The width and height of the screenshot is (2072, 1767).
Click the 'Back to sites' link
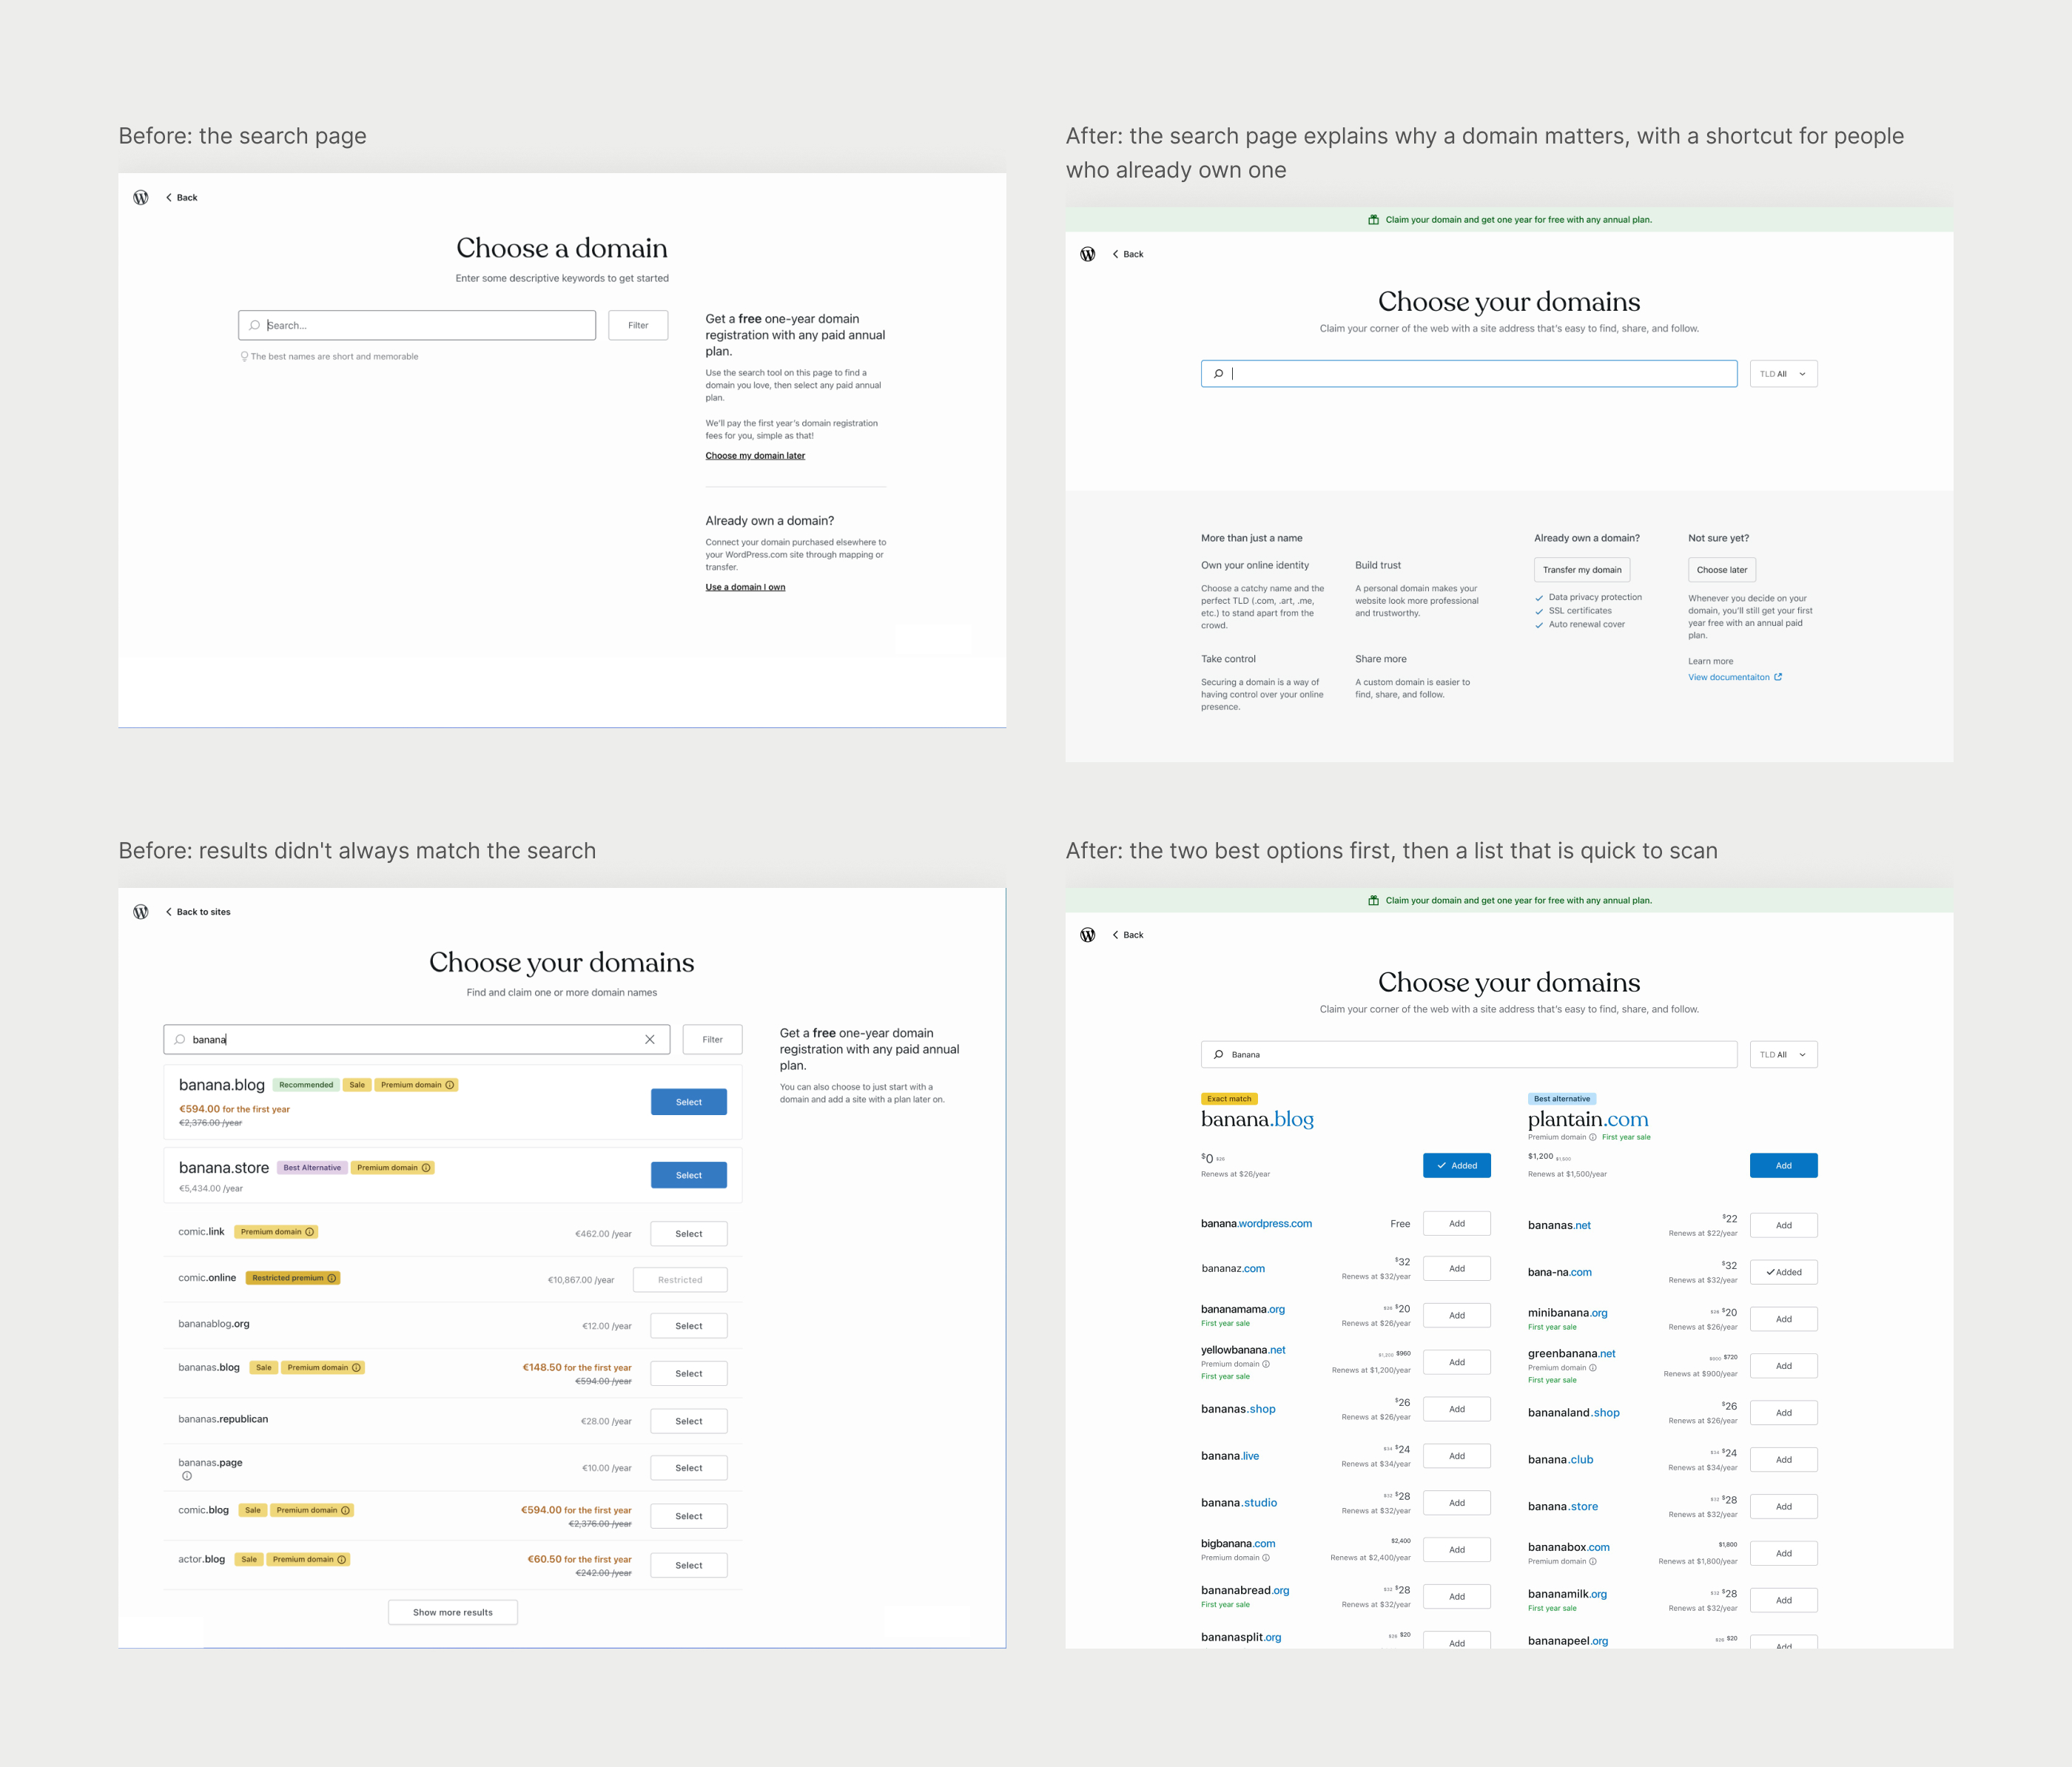tap(198, 912)
